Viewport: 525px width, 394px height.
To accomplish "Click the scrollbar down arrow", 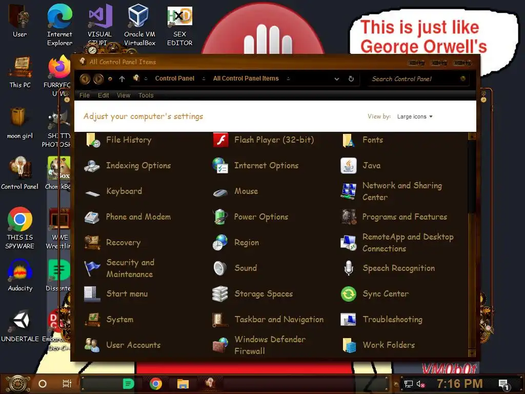I will point(472,353).
